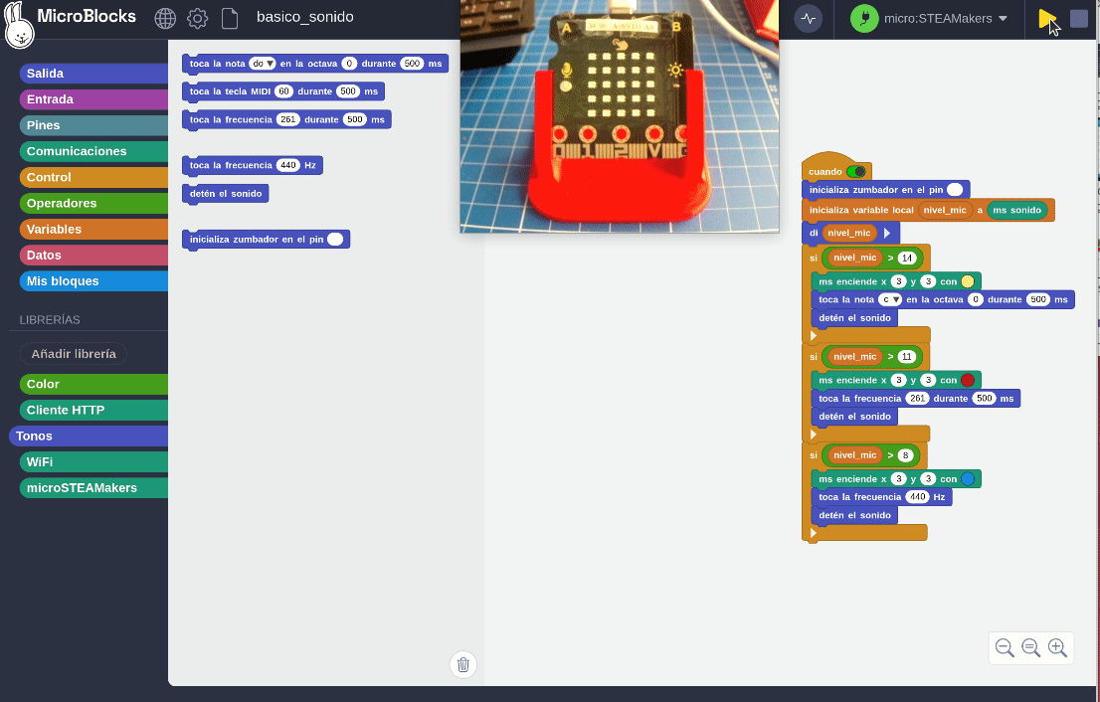The width and height of the screenshot is (1100, 702).
Task: Open the language globe menu
Action: 165,18
